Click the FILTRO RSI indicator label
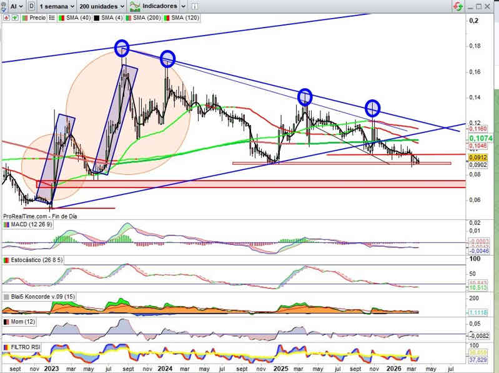 click(x=27, y=347)
